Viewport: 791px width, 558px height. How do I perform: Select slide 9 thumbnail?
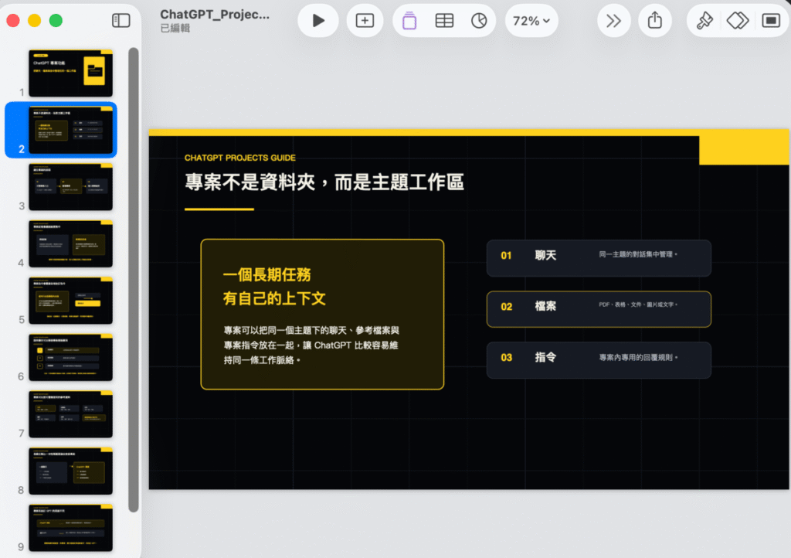(x=70, y=528)
